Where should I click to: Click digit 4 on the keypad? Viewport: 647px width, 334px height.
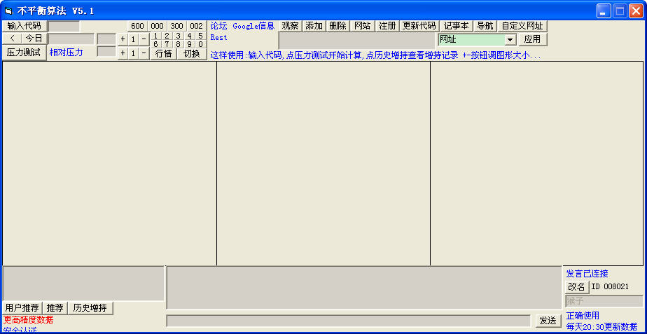point(189,36)
